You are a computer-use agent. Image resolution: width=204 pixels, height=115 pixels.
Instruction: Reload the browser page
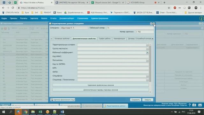coord(13,8)
